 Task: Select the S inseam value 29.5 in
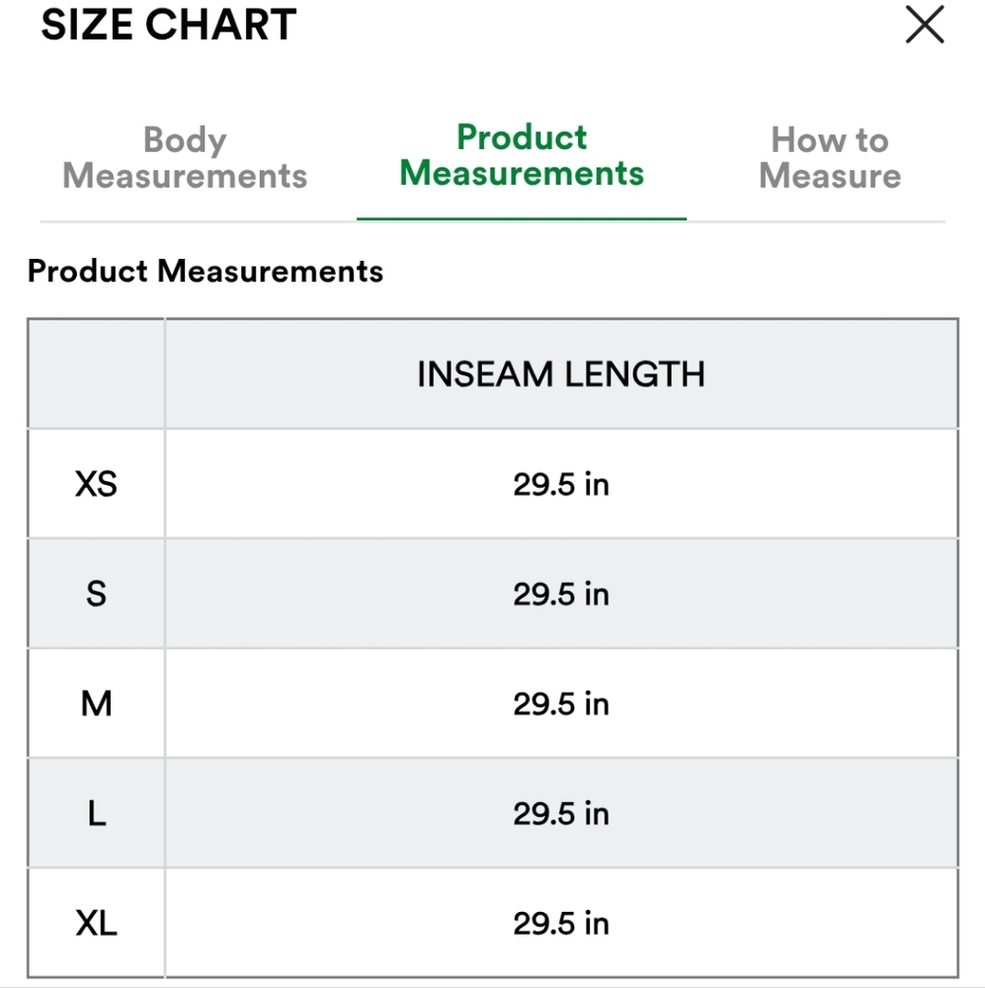tap(561, 594)
